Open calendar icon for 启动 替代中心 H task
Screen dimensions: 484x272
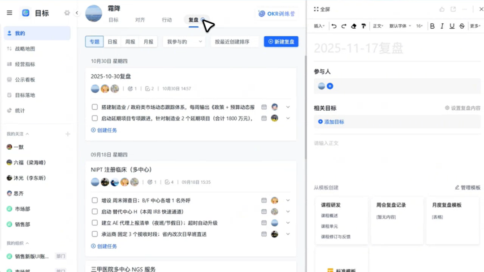click(264, 212)
